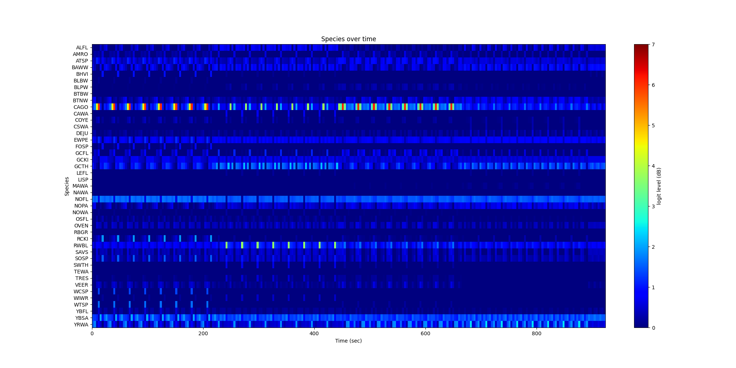Click the 800 tick on the time axis
This screenshot has height=368, width=736.
(x=536, y=334)
